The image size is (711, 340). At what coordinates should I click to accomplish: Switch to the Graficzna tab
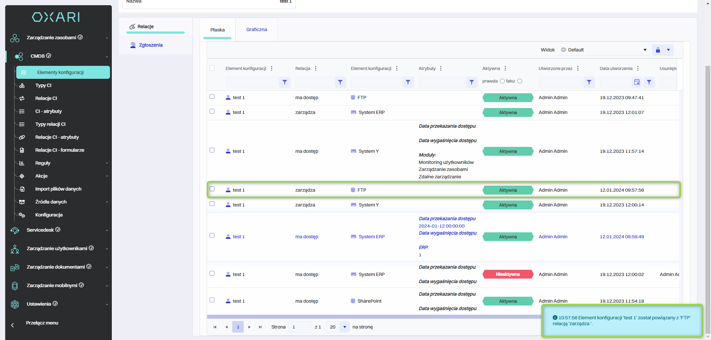[257, 30]
